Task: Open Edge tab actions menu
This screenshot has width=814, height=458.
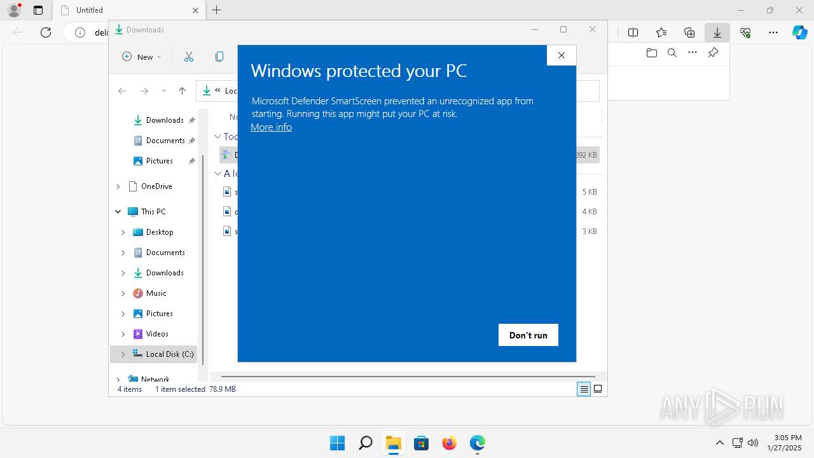Action: pyautogui.click(x=38, y=10)
